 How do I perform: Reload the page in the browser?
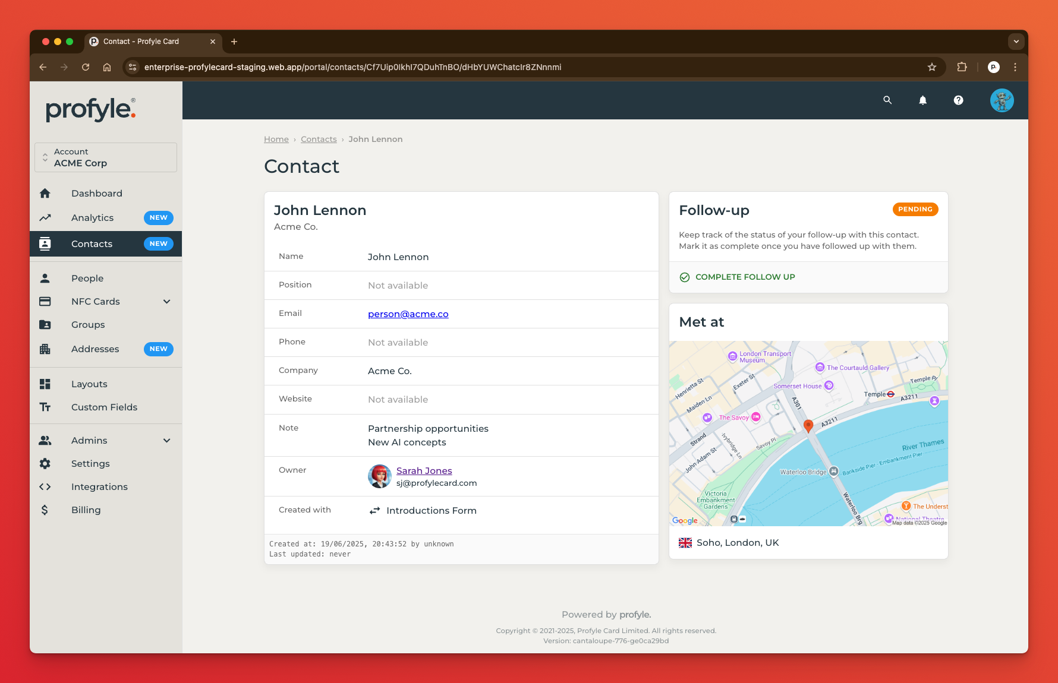click(86, 67)
